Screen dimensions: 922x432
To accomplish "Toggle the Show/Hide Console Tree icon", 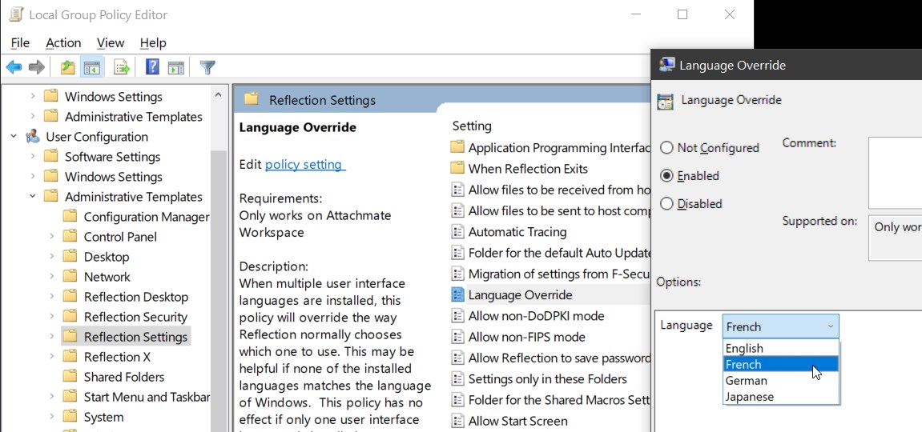I will coord(92,67).
